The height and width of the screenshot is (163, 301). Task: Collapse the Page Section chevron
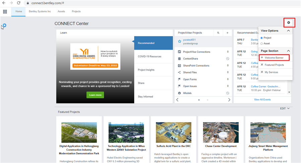pos(288,51)
